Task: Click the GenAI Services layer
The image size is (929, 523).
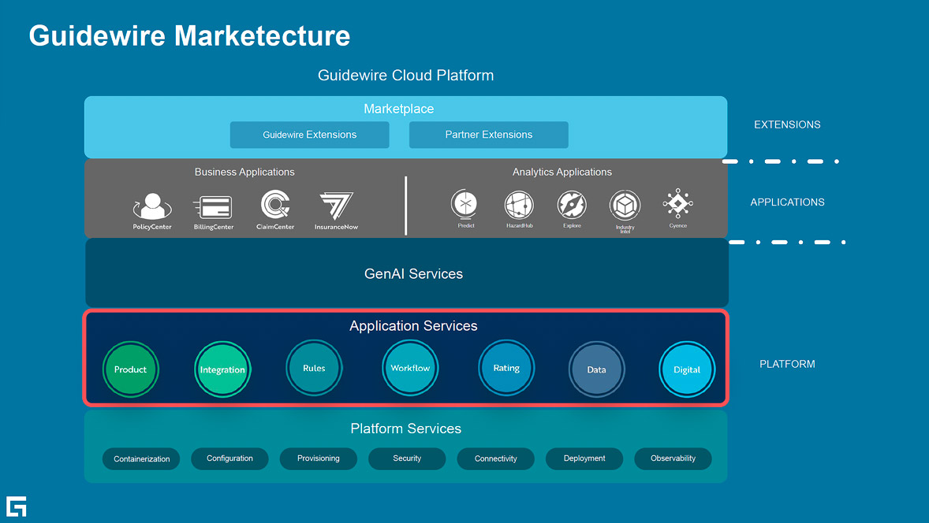Action: pos(413,274)
